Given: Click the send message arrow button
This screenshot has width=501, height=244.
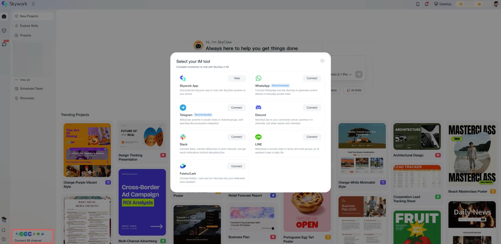Looking at the screenshot, I should pyautogui.click(x=359, y=74).
